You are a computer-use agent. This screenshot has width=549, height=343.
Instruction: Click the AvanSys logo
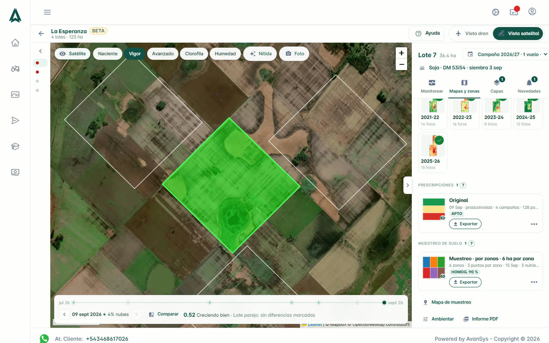coord(15,15)
